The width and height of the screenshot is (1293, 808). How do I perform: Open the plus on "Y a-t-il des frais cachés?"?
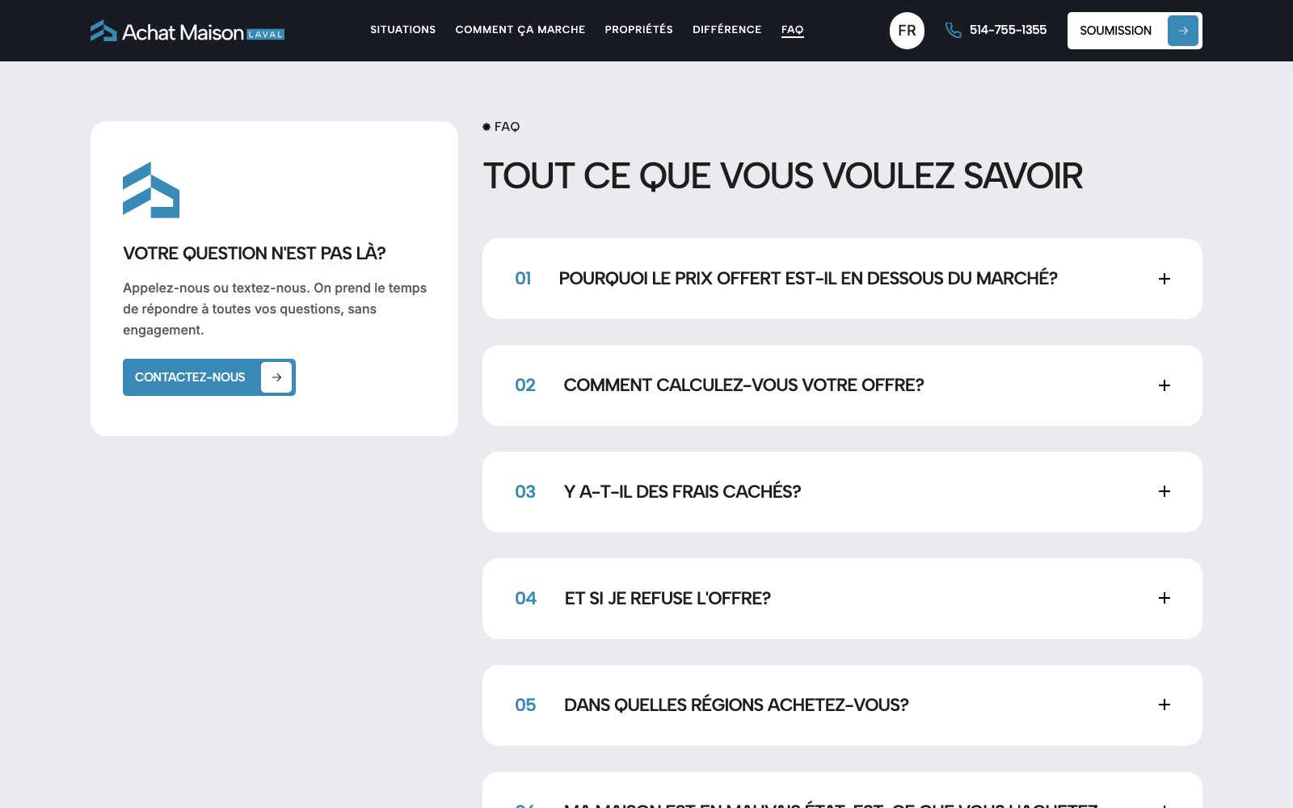pyautogui.click(x=1165, y=491)
